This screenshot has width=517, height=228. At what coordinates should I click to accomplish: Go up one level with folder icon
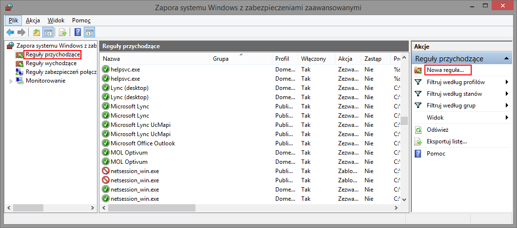coord(36,32)
